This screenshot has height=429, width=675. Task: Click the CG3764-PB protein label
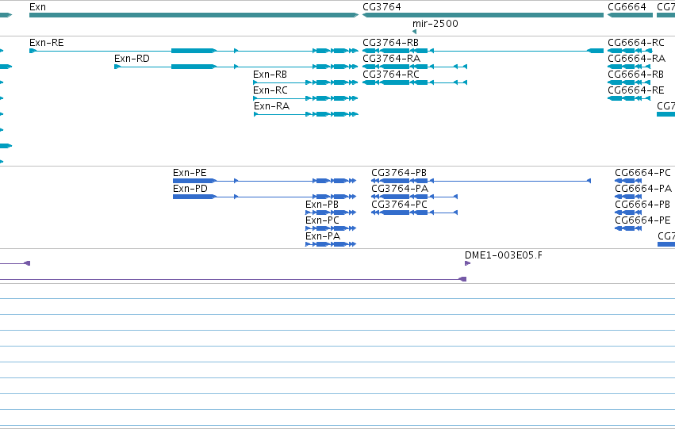[x=399, y=173]
